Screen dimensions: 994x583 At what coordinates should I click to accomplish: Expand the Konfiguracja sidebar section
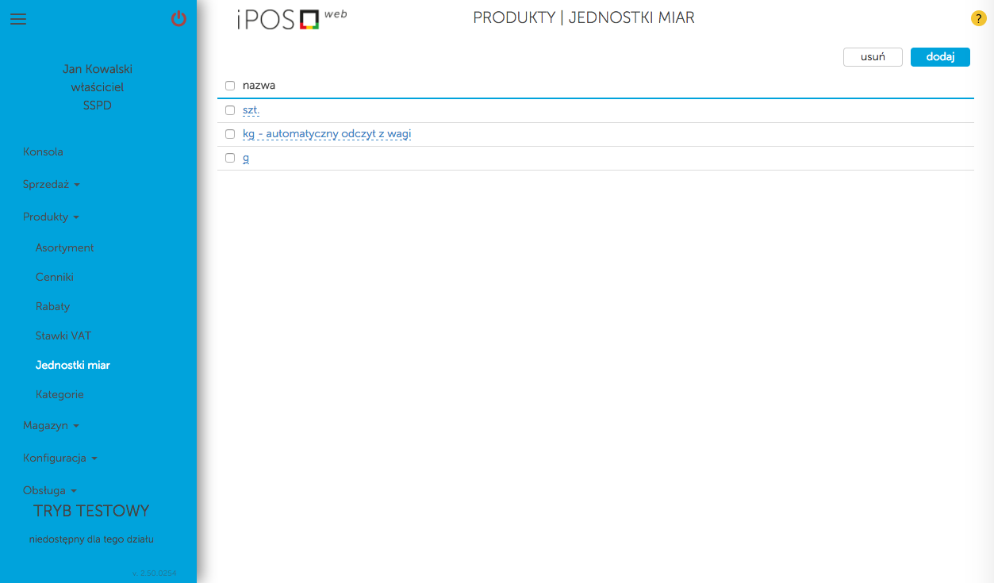pyautogui.click(x=59, y=458)
